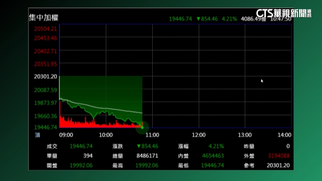Click the 14:00 time axis label
The image size is (322, 181).
click(x=284, y=135)
